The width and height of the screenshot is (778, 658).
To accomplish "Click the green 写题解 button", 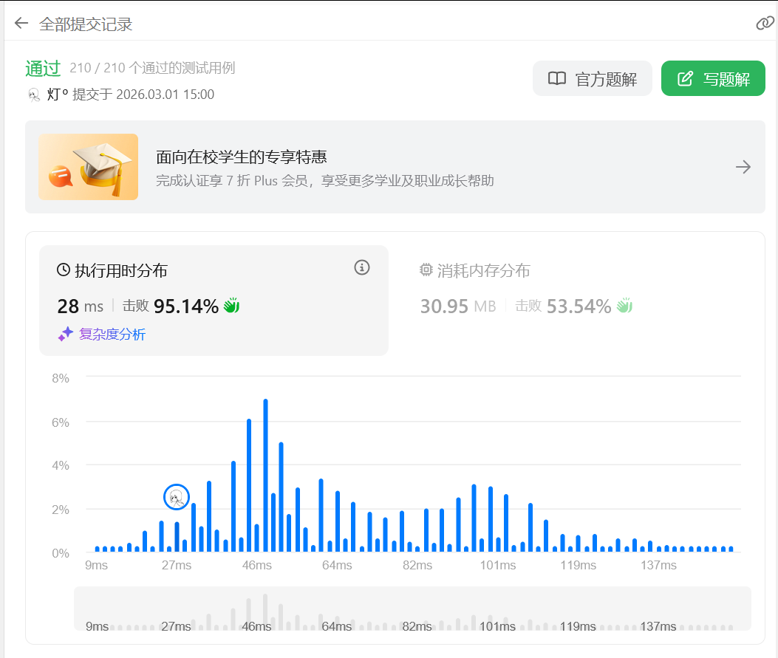I will 712,78.
